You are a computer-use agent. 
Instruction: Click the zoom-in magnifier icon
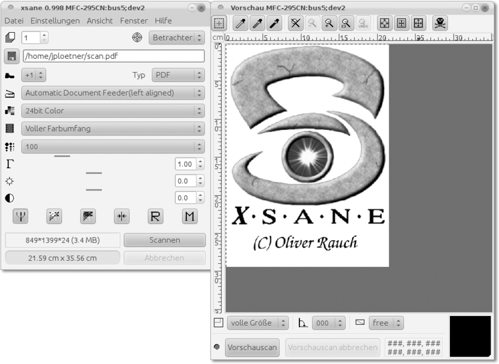coord(329,23)
